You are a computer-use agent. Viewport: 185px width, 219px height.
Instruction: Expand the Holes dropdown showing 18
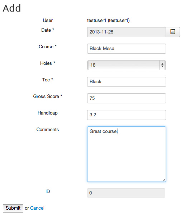(126, 65)
